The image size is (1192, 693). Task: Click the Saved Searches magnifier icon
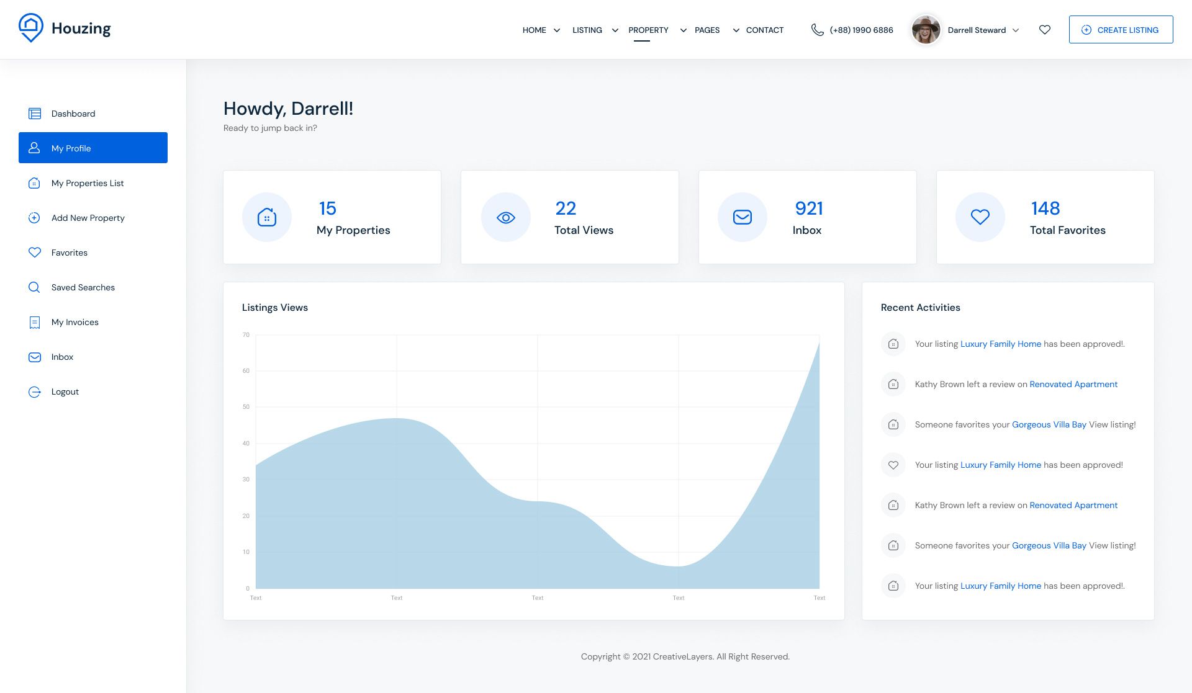34,287
